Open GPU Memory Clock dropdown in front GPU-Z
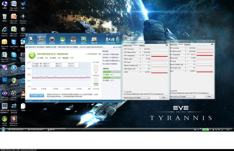Image resolution: width=234 pixels, height=151 pixels. pos(140,52)
